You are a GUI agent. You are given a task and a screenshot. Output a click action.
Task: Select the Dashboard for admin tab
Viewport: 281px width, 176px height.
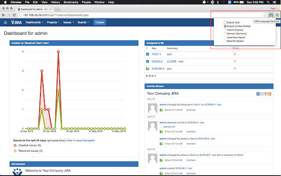click(x=34, y=9)
